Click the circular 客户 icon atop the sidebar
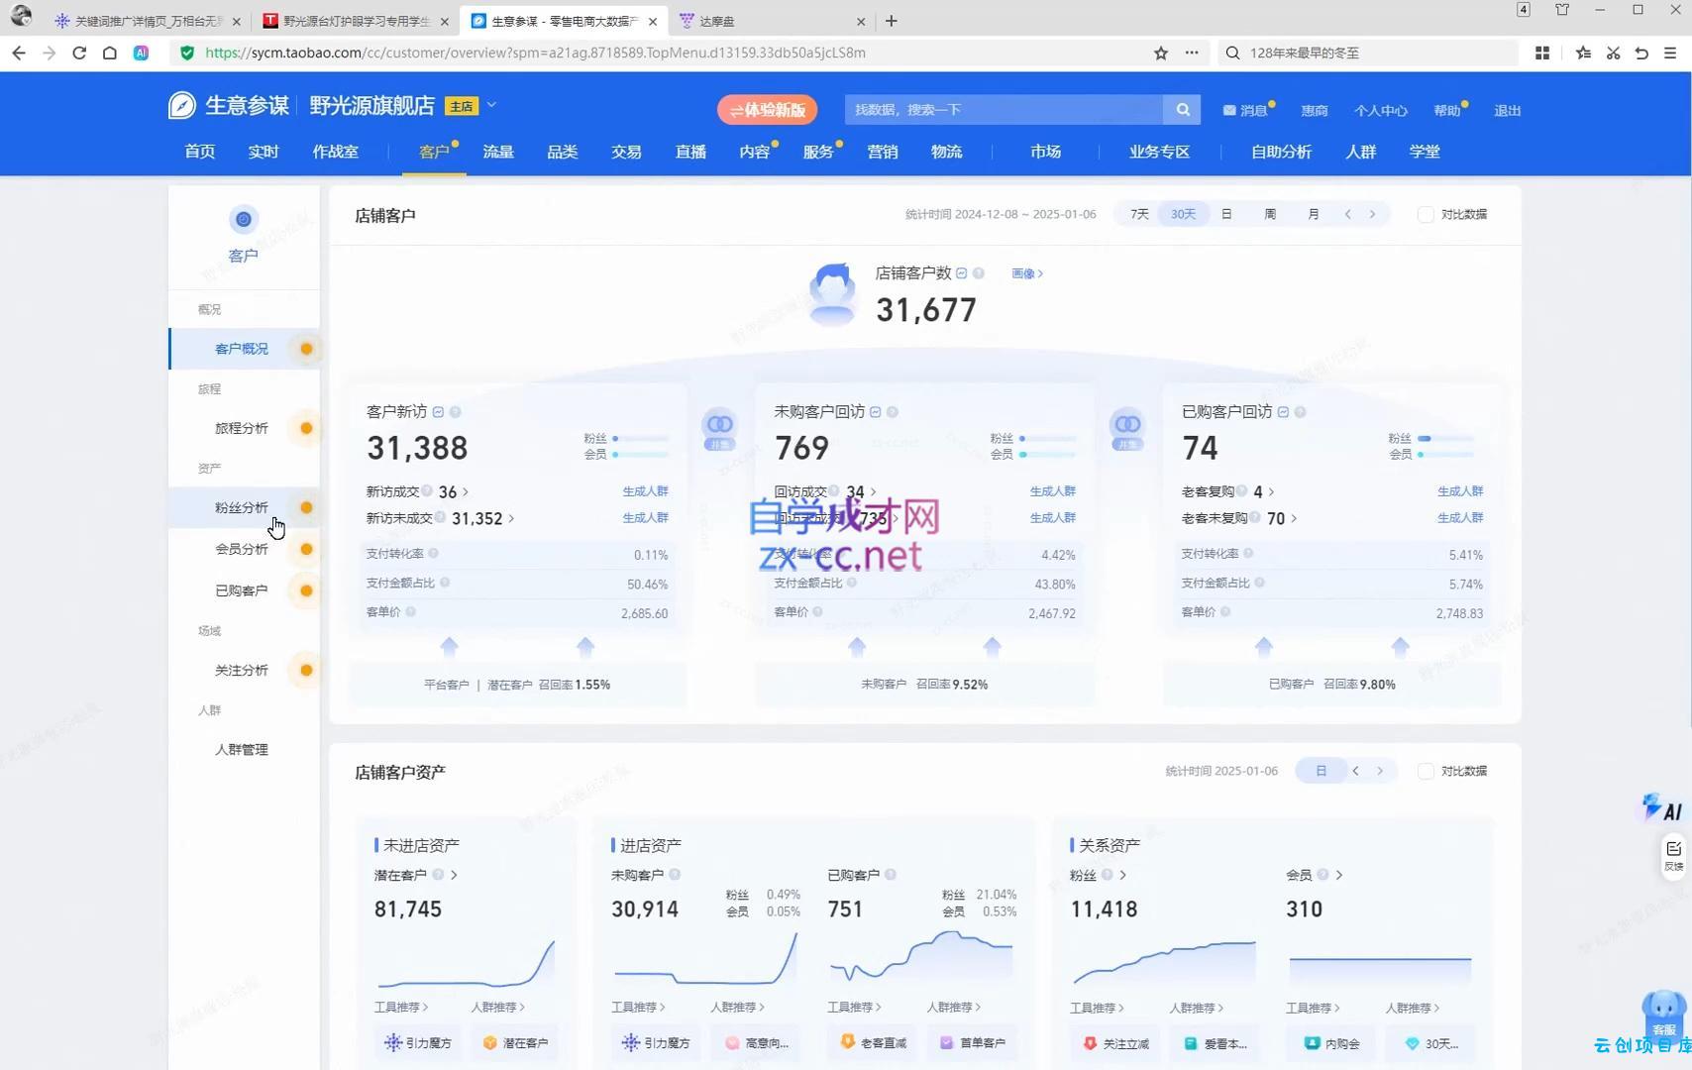Viewport: 1692px width, 1070px height. (243, 219)
